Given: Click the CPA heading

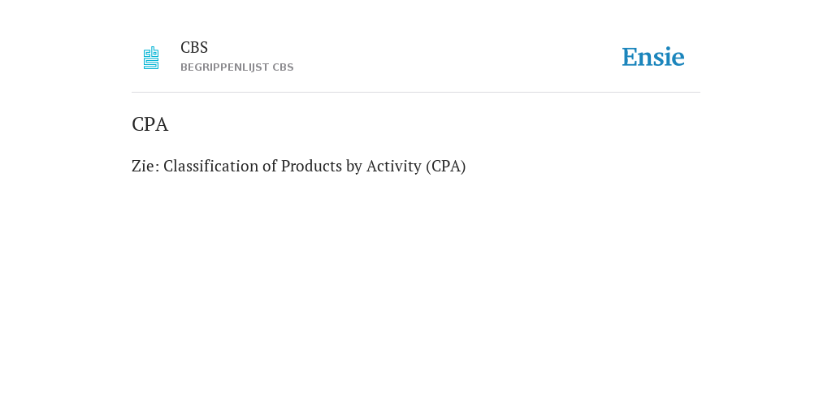Looking at the screenshot, I should [x=149, y=124].
